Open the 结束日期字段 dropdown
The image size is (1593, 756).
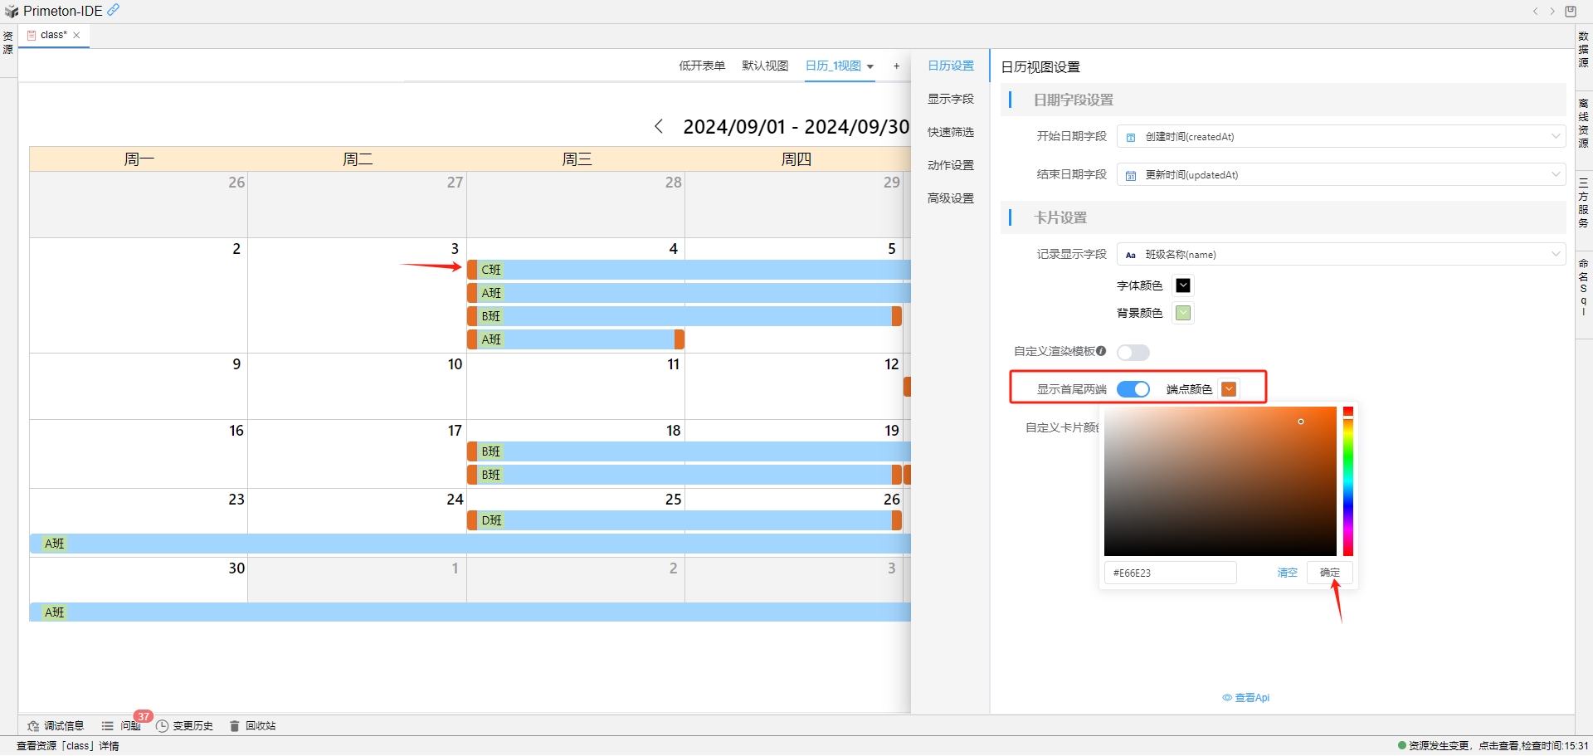pos(1556,174)
